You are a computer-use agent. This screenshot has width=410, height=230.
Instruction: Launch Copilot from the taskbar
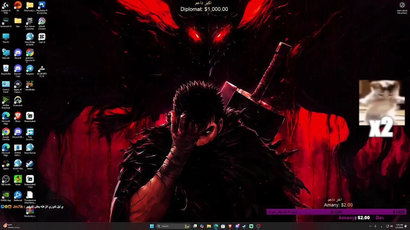202,226
